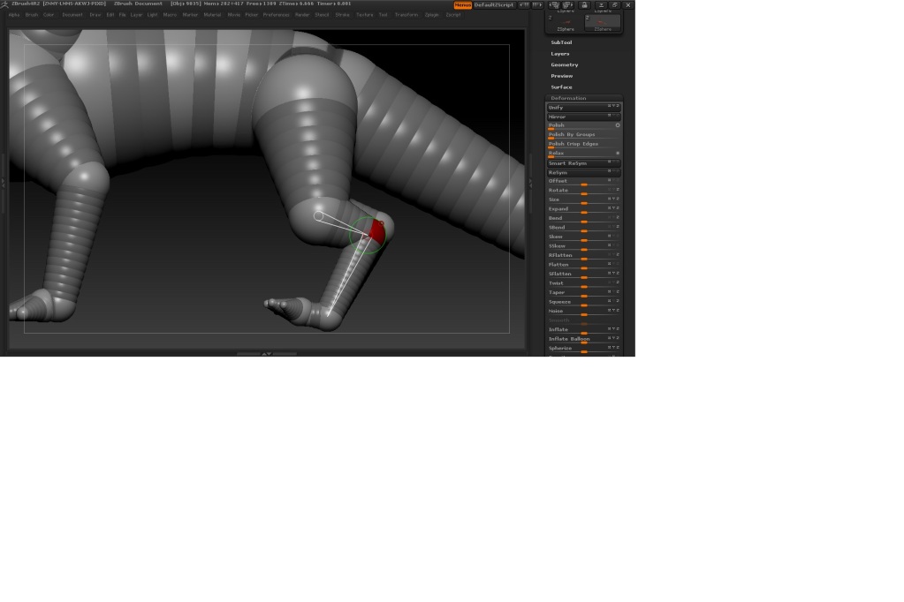The image size is (904, 602).
Task: Open the Preferences menu
Action: click(x=277, y=15)
